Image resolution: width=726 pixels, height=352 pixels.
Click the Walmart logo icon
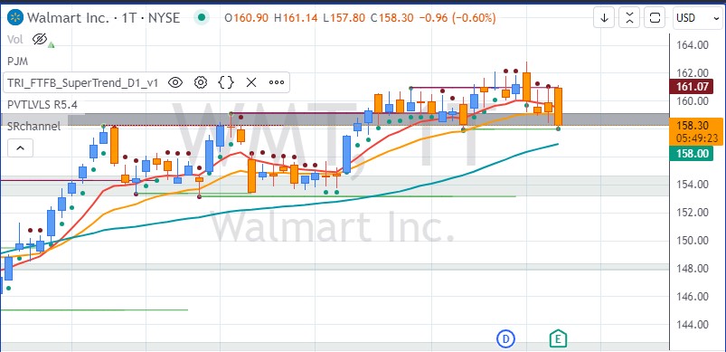coord(16,18)
